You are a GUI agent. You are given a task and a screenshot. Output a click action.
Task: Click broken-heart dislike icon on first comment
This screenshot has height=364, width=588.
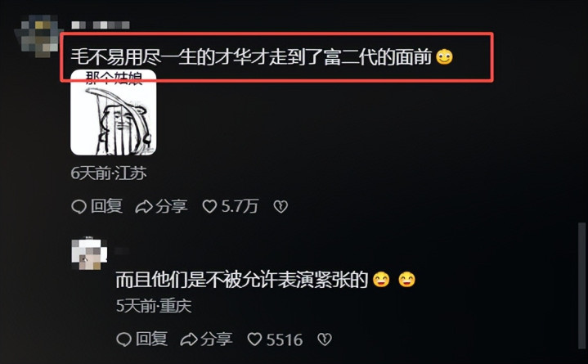(x=281, y=206)
